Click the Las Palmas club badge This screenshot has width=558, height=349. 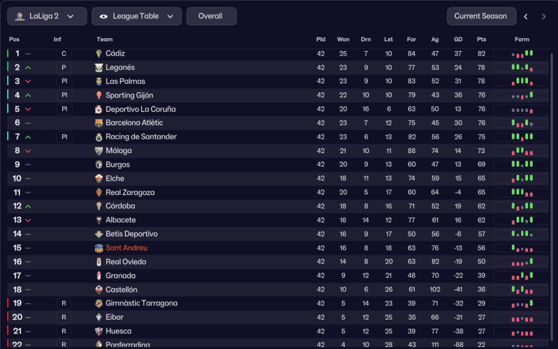coord(99,81)
